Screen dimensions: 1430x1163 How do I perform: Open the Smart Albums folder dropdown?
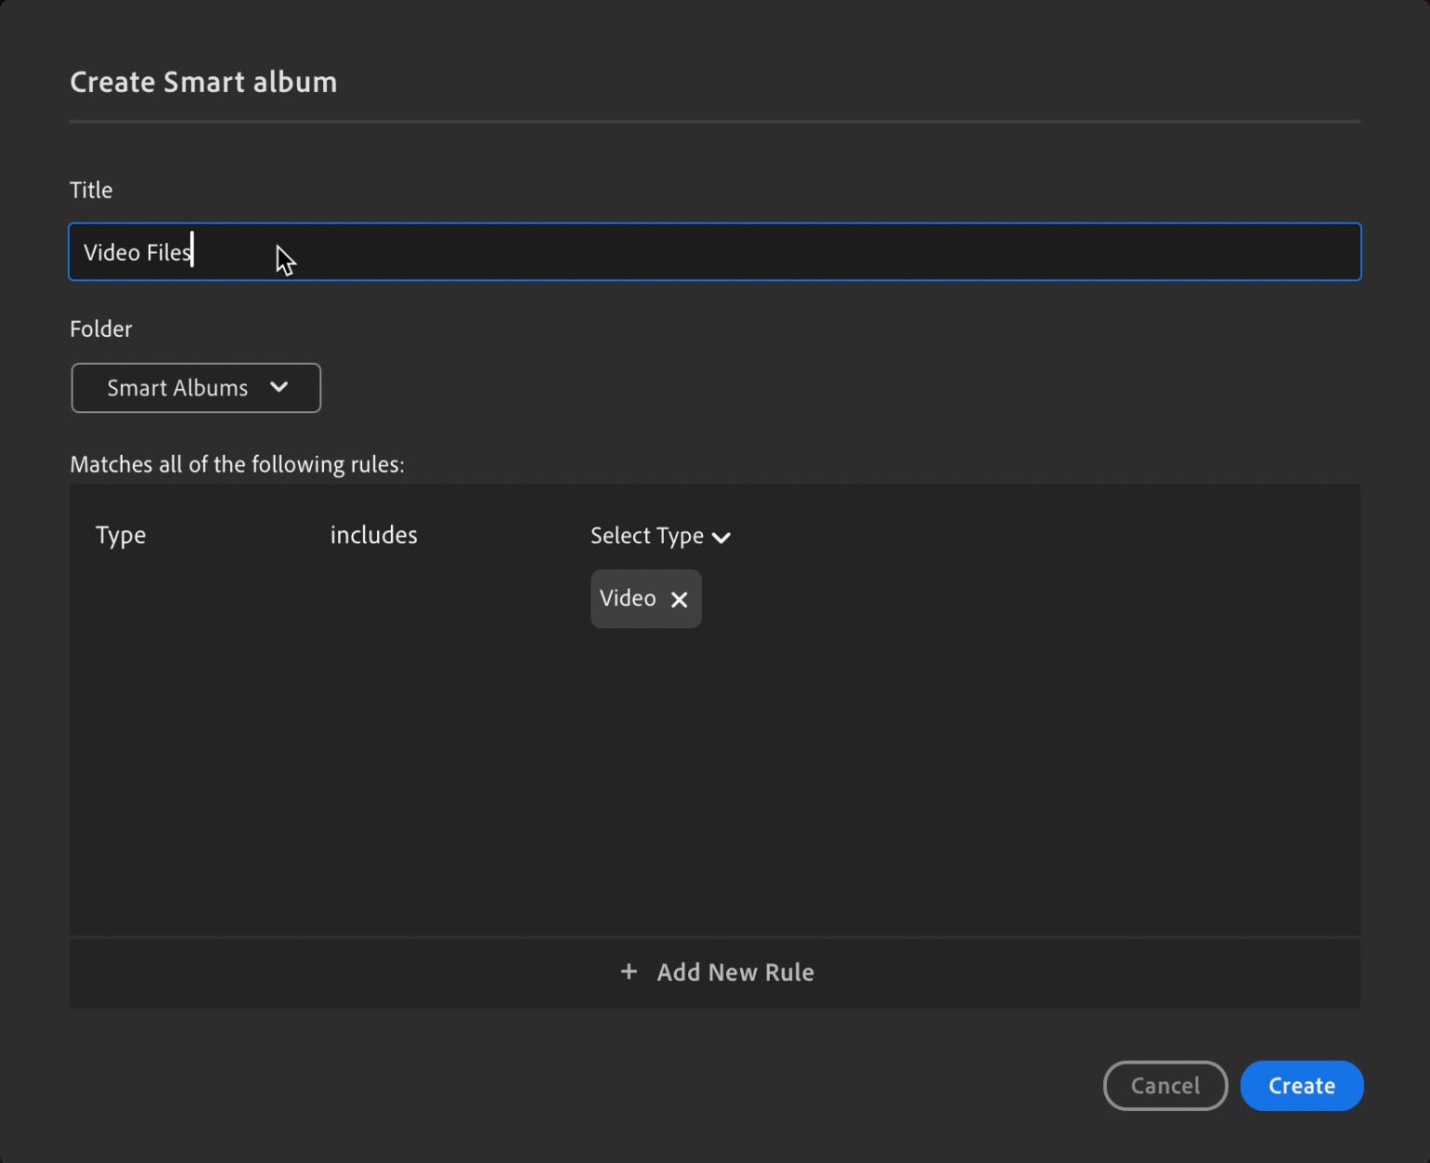[x=196, y=388]
